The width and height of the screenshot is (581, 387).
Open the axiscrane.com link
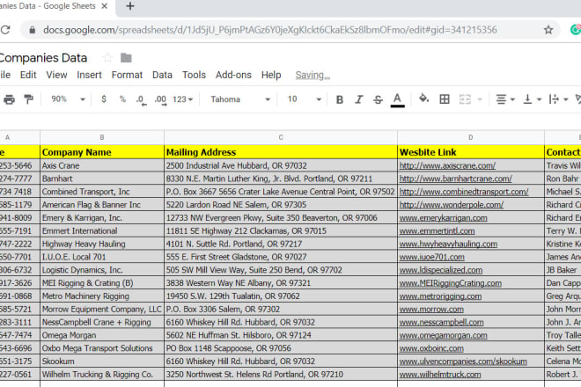click(447, 165)
